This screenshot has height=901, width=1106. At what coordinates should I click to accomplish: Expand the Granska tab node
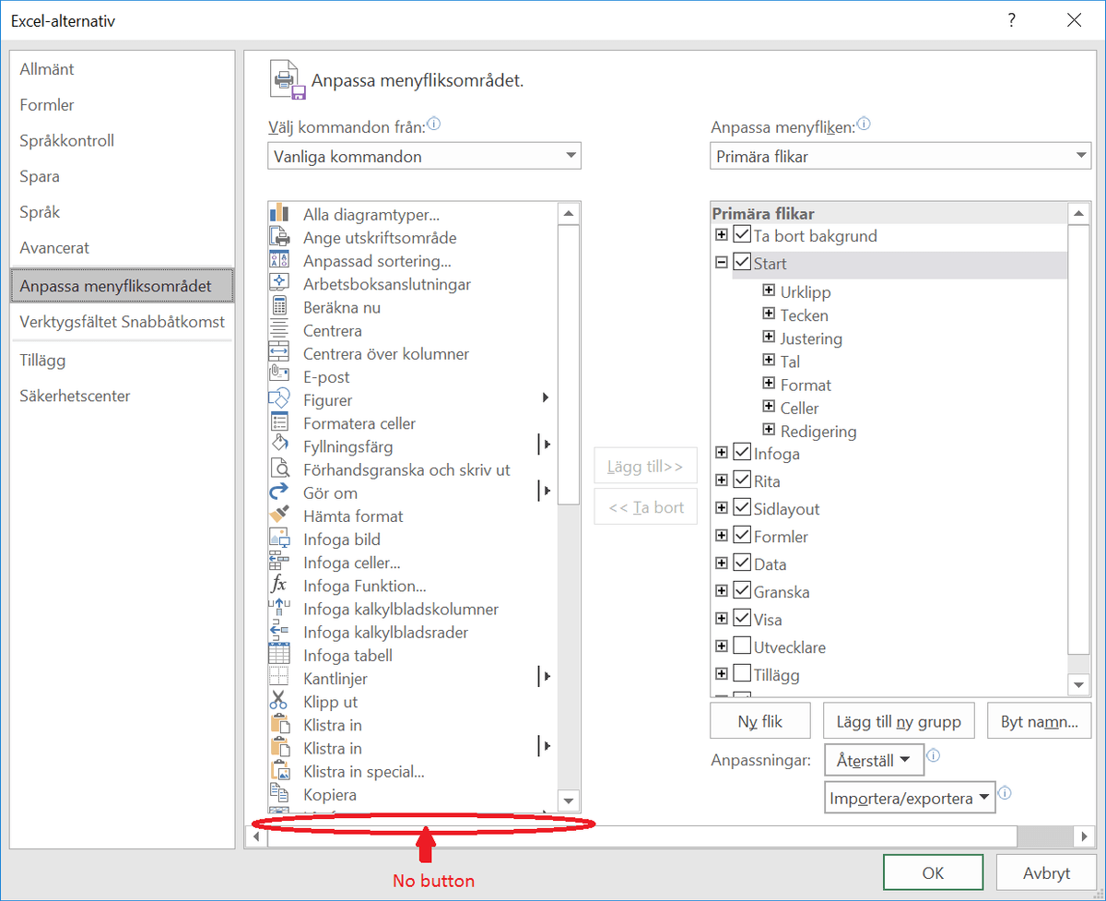click(x=722, y=590)
